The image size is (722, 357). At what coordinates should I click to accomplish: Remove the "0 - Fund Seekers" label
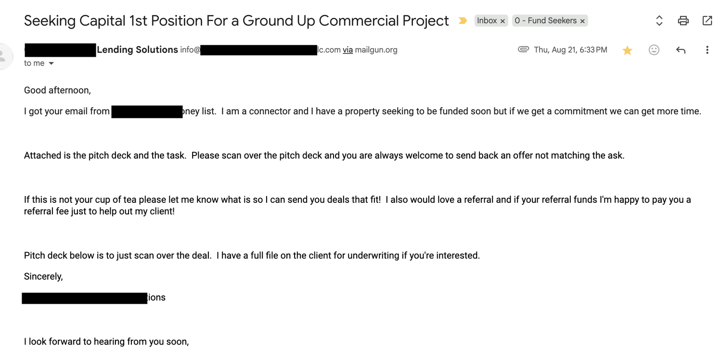tap(582, 21)
